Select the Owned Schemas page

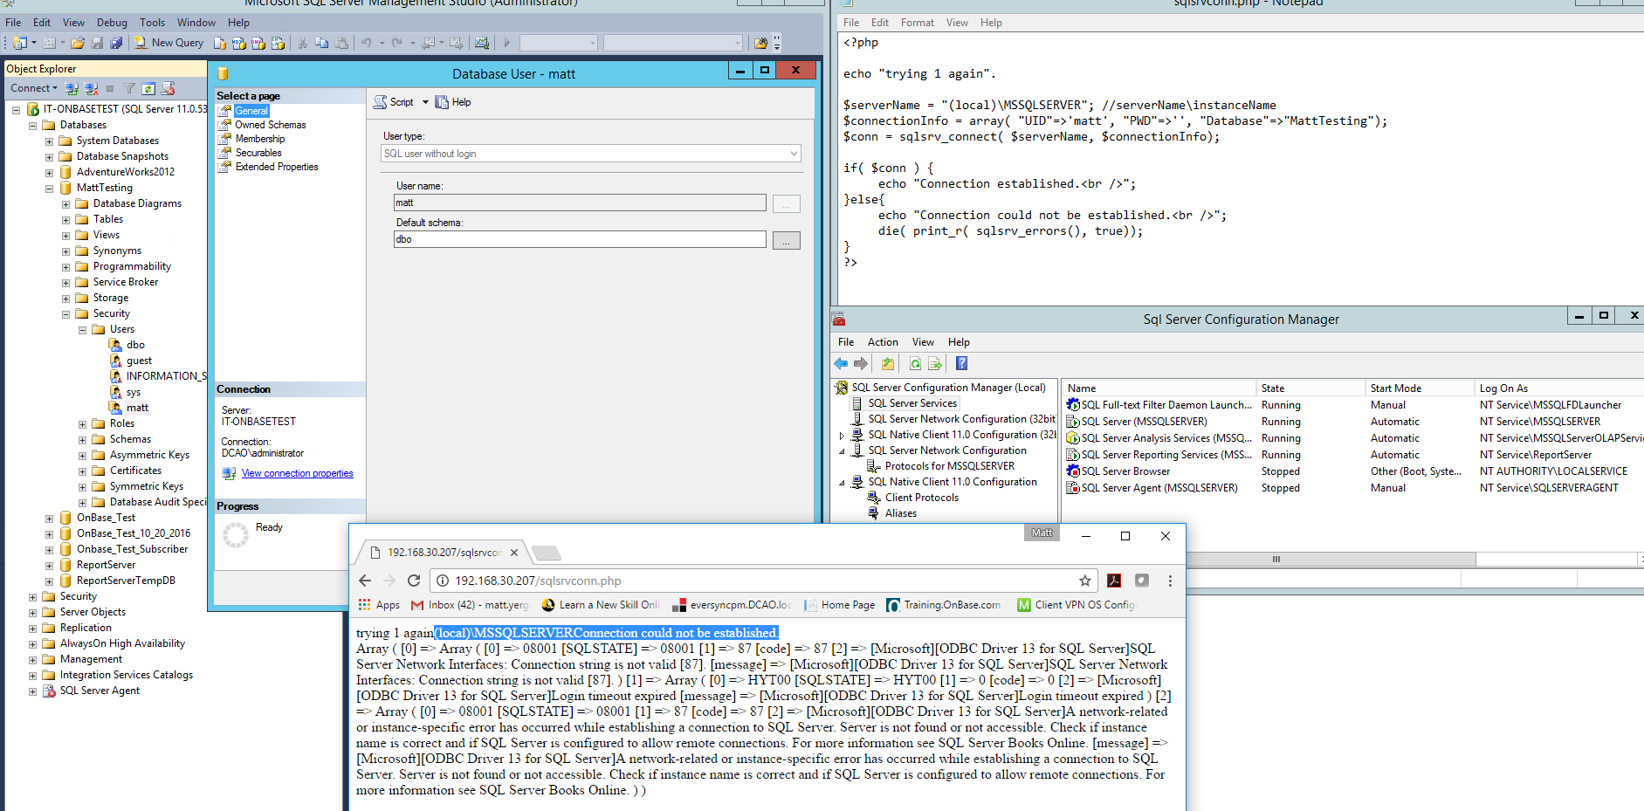(x=270, y=125)
